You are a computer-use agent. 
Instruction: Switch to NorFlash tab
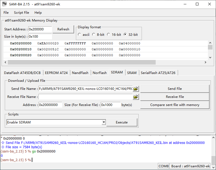100,73
